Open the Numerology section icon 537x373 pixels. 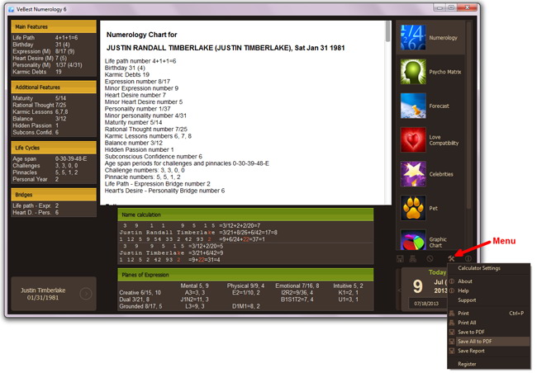point(413,37)
